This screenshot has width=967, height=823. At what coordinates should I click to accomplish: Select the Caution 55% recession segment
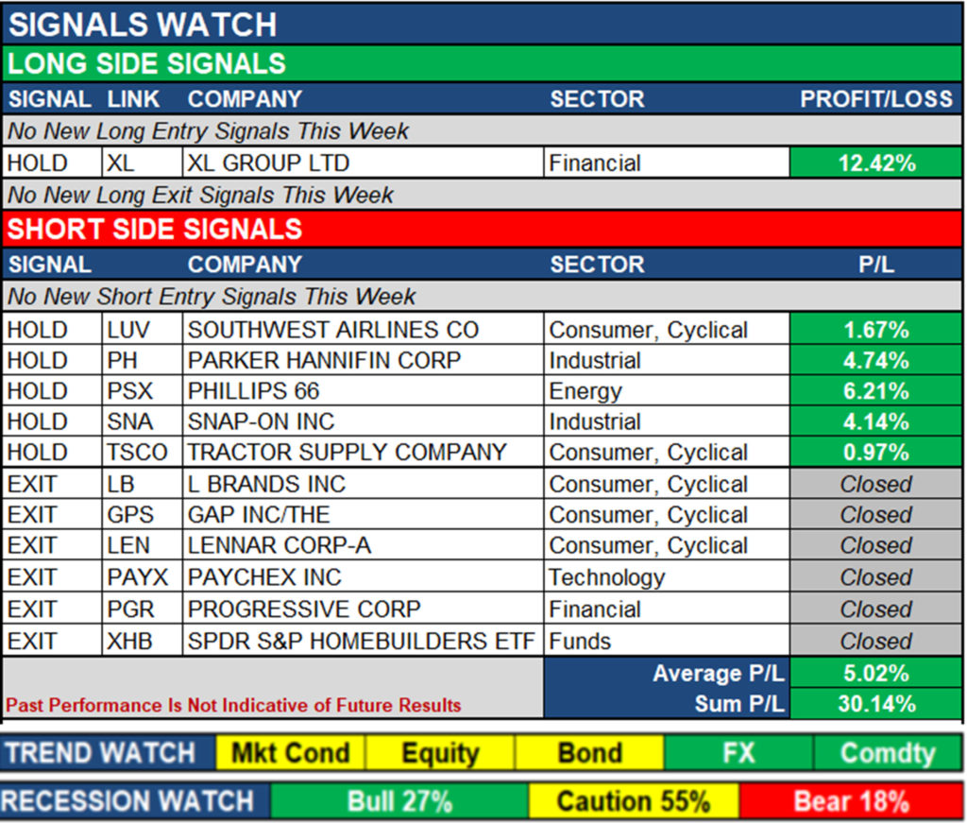633,802
